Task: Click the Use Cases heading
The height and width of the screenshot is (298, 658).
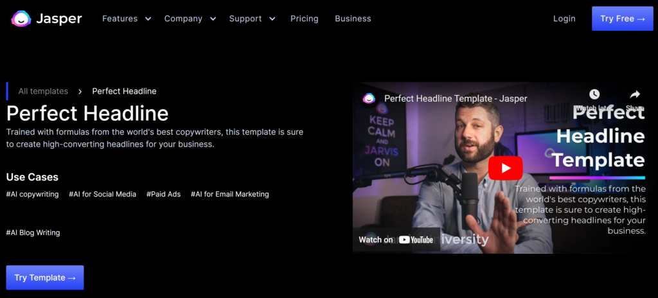Action: point(32,177)
